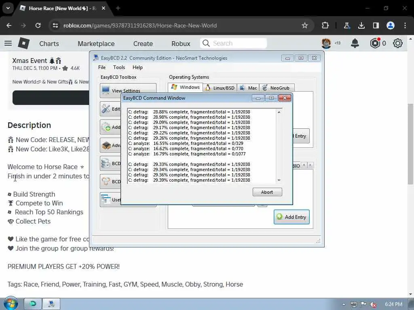Open EasyBCD File menu
414x310 pixels.
[x=102, y=67]
